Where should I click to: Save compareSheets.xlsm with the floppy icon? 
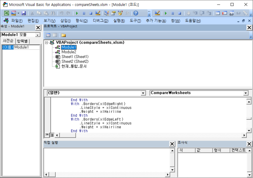[x=24, y=13]
